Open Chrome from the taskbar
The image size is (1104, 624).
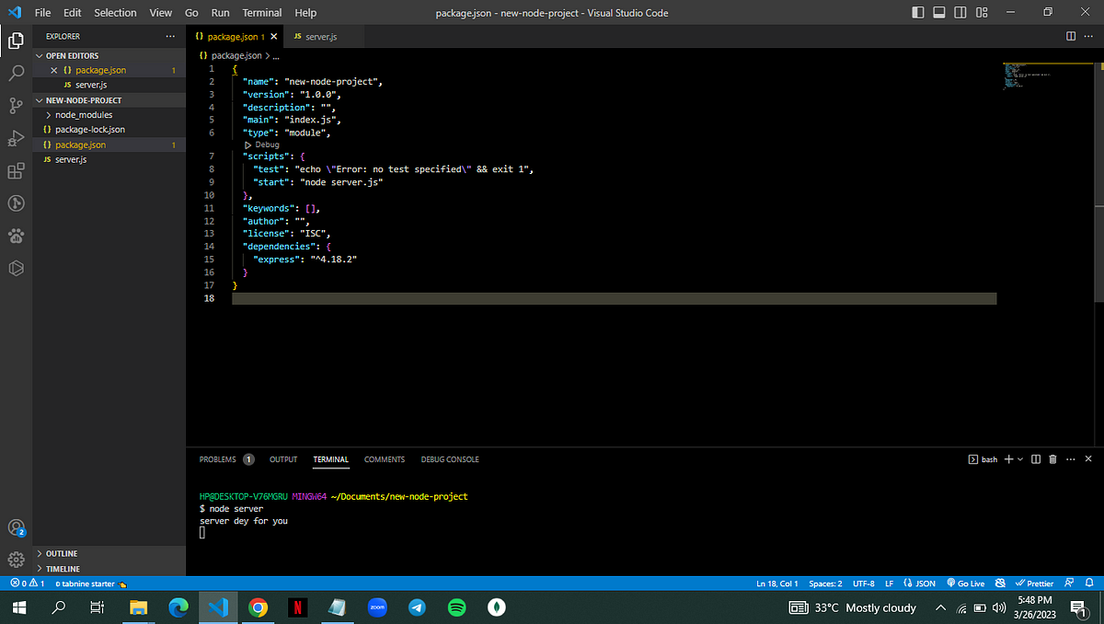pyautogui.click(x=258, y=607)
